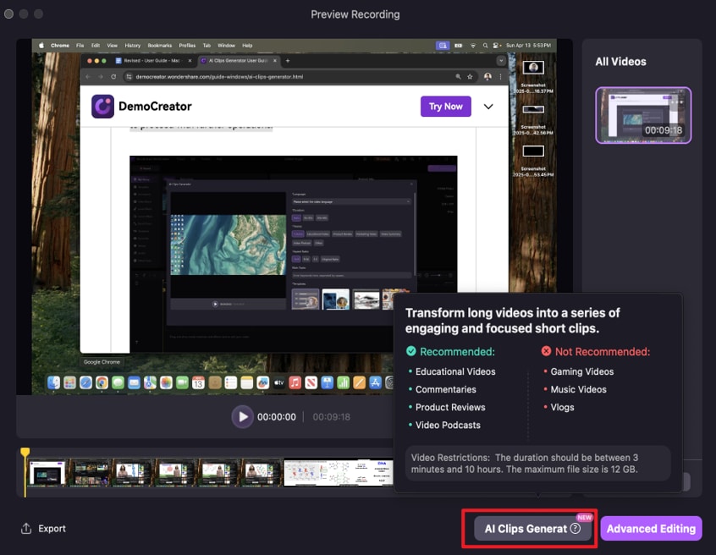
Task: Select the Screenshot 53.45 PM desktop file
Action: click(533, 161)
